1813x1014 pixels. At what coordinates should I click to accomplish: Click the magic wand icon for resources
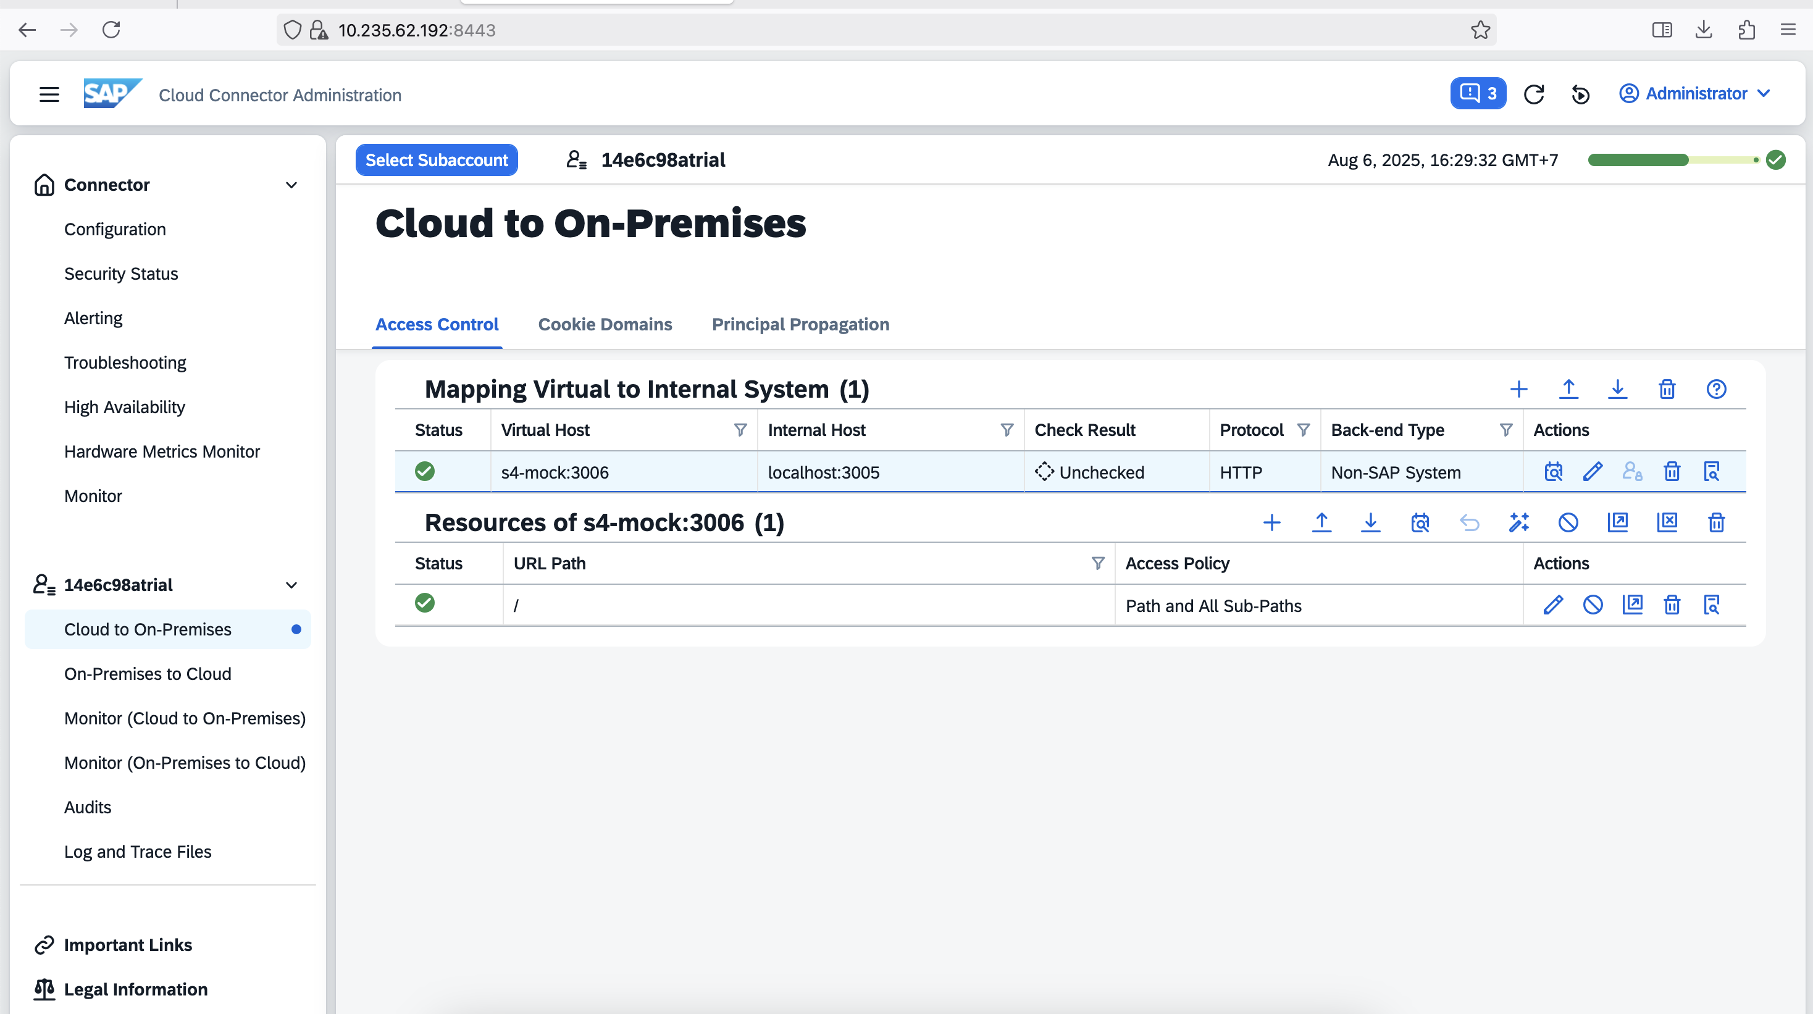[x=1519, y=523]
